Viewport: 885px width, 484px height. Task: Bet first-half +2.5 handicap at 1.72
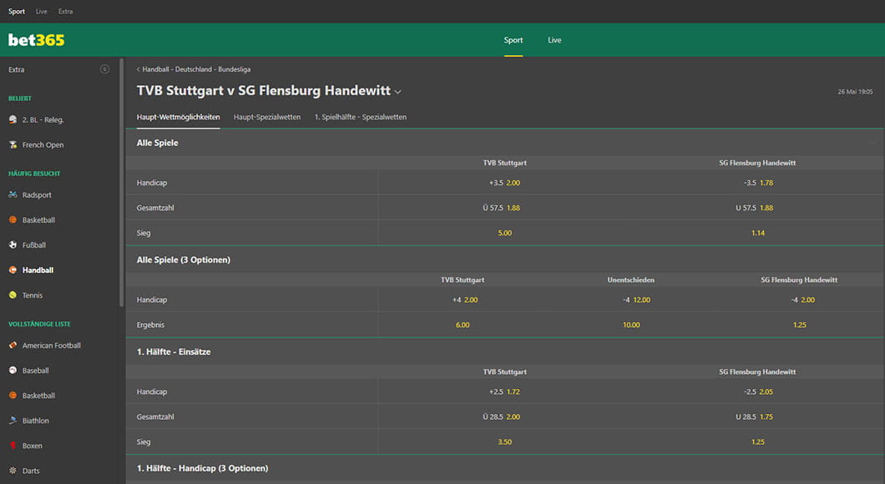click(504, 391)
